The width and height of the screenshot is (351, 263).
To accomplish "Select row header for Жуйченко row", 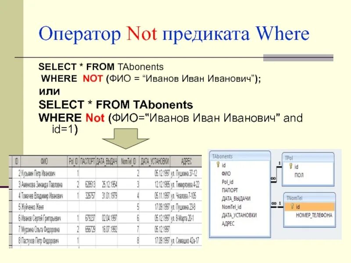I will [x=10, y=206].
